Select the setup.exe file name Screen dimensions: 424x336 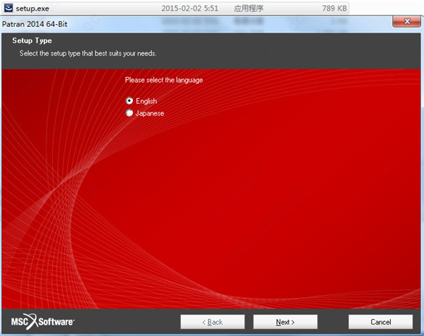33,8
